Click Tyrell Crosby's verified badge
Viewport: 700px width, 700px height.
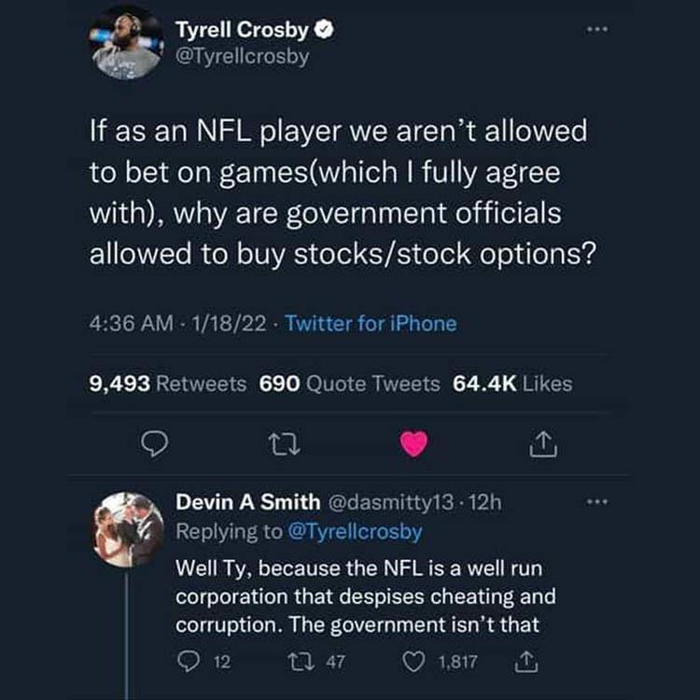[325, 30]
